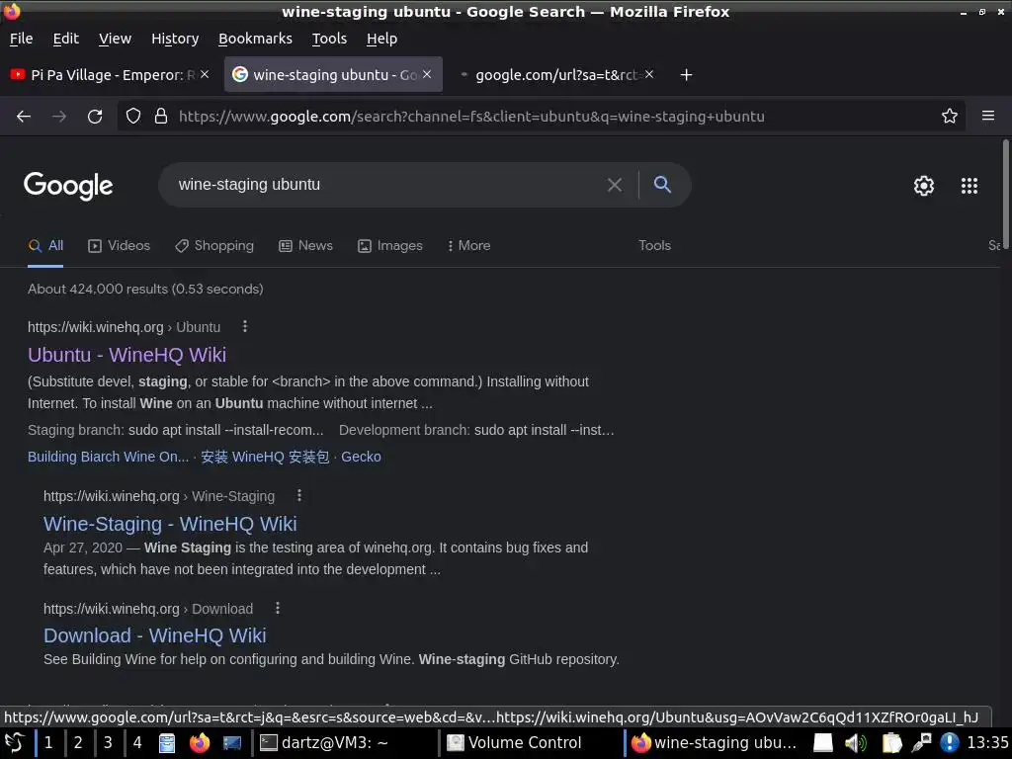Open options for Wine-Staging result
The height and width of the screenshot is (759, 1012).
click(298, 496)
